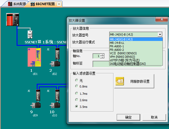Increase the 轴No. spinner value
169x129 pixels.
click(x=102, y=55)
